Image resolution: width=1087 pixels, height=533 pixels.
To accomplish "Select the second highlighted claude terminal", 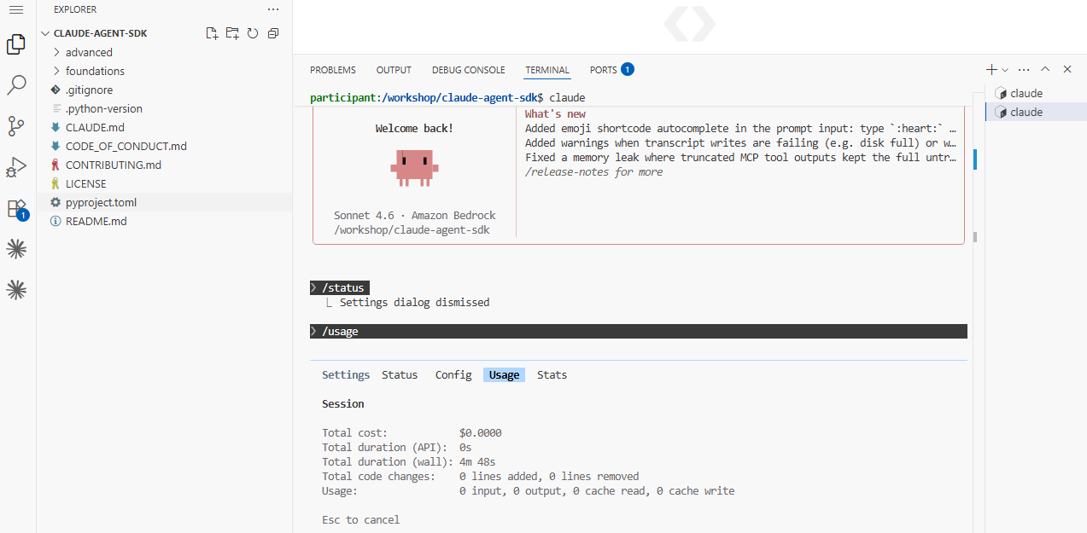I will [x=1035, y=112].
